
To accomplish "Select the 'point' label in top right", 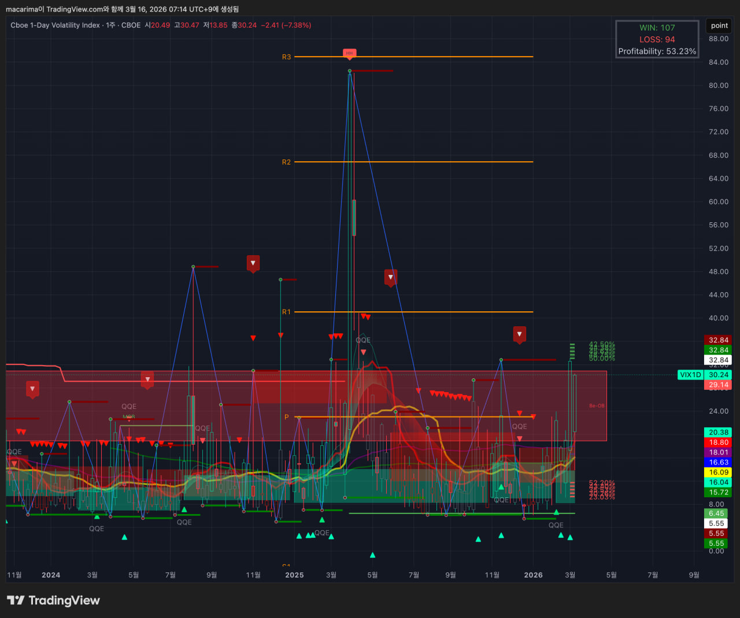I will (x=719, y=25).
